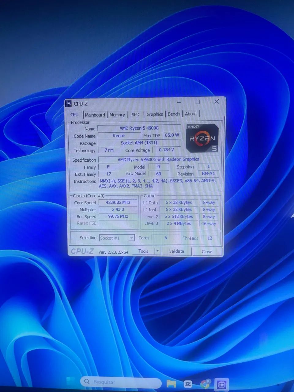Select the CPU tab
The width and height of the screenshot is (294, 392).
coord(74,115)
